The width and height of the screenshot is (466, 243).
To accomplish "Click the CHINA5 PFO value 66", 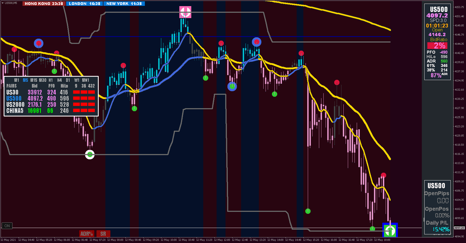I will (50, 111).
